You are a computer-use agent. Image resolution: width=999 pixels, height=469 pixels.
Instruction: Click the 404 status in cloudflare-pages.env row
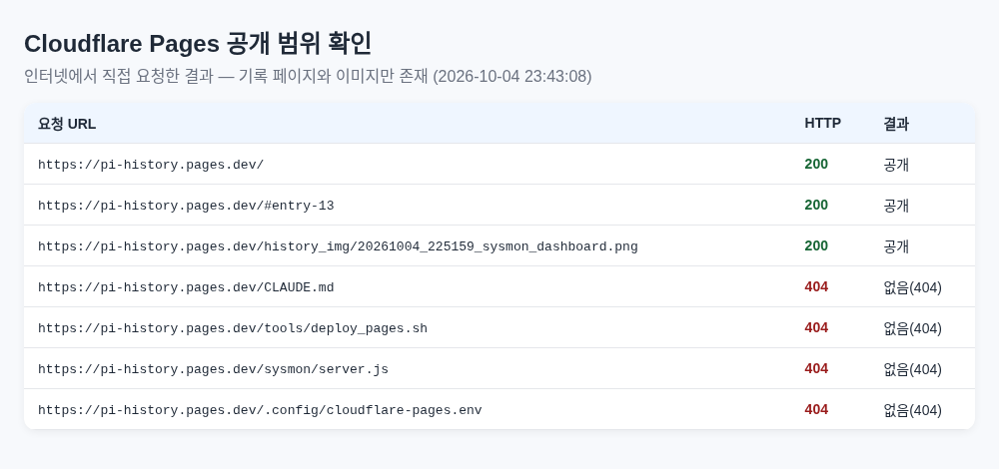click(816, 410)
